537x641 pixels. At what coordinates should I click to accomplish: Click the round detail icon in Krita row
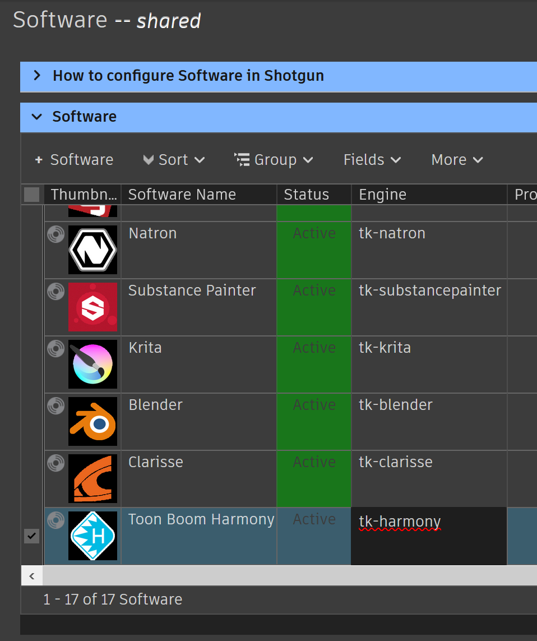click(56, 349)
